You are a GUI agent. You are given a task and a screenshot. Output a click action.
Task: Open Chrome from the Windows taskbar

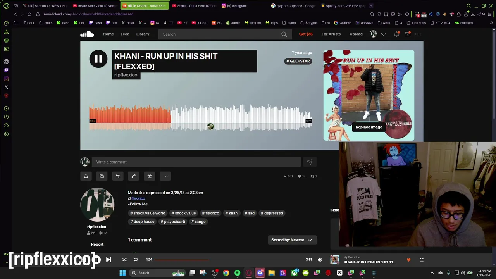pyautogui.click(x=226, y=273)
